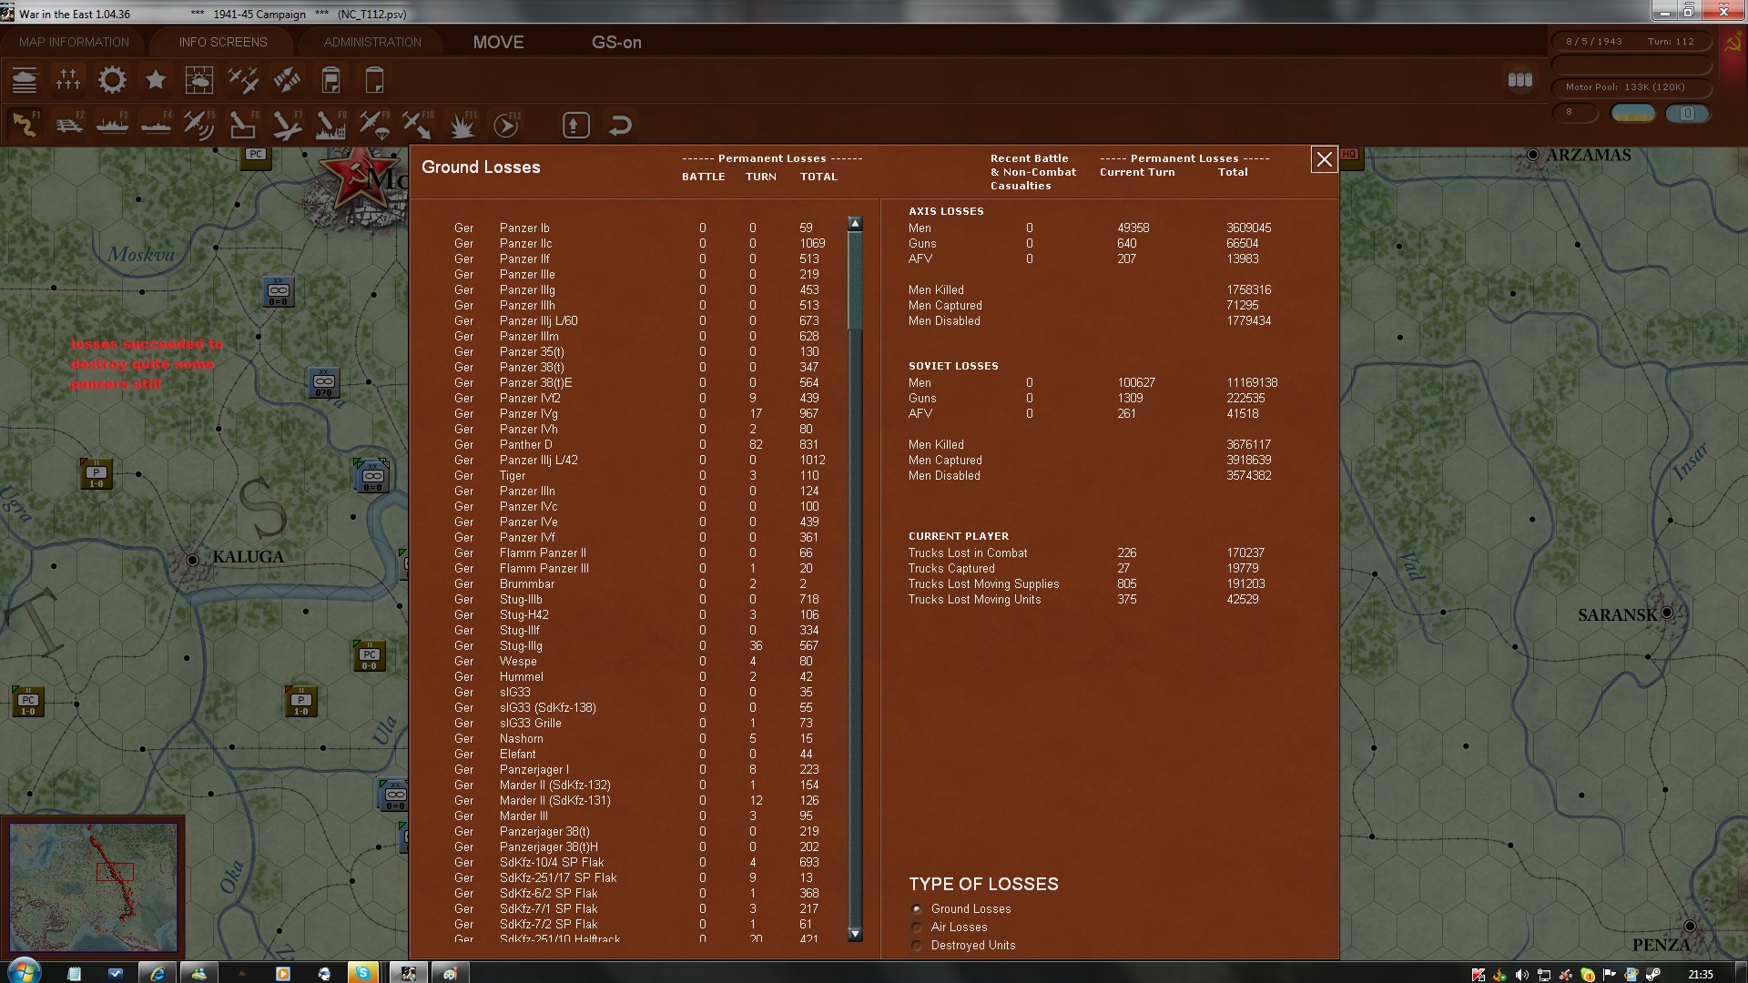The width and height of the screenshot is (1748, 983).
Task: Click the undo move arrow icon
Action: (620, 125)
